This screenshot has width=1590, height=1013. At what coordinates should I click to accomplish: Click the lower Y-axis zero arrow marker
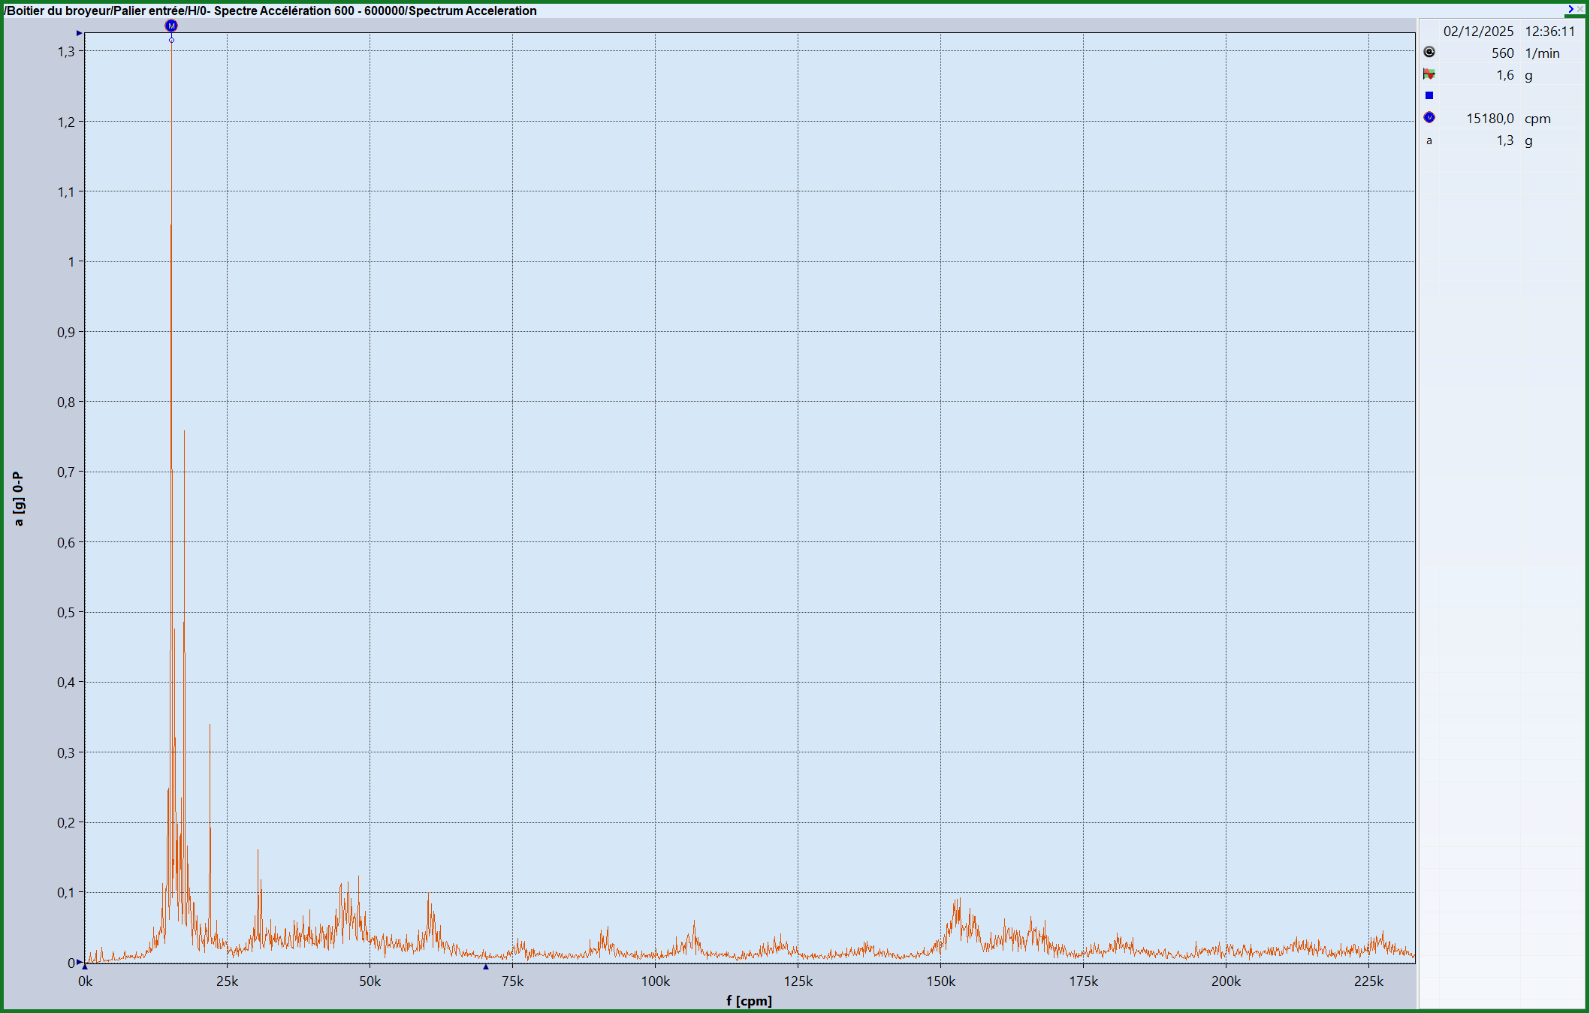click(79, 962)
